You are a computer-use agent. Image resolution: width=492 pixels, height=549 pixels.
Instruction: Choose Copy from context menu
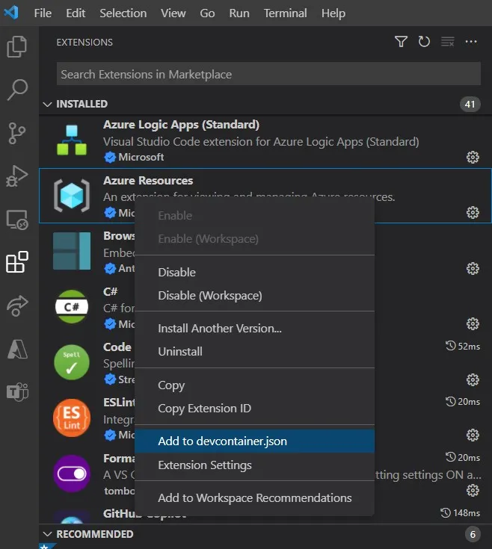pos(254,385)
